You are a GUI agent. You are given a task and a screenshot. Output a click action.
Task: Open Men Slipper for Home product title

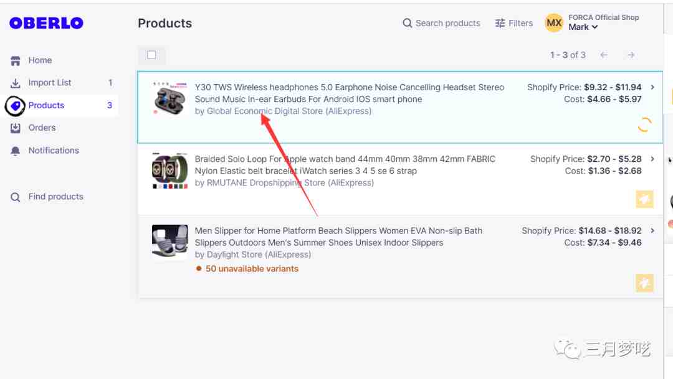[x=338, y=236]
